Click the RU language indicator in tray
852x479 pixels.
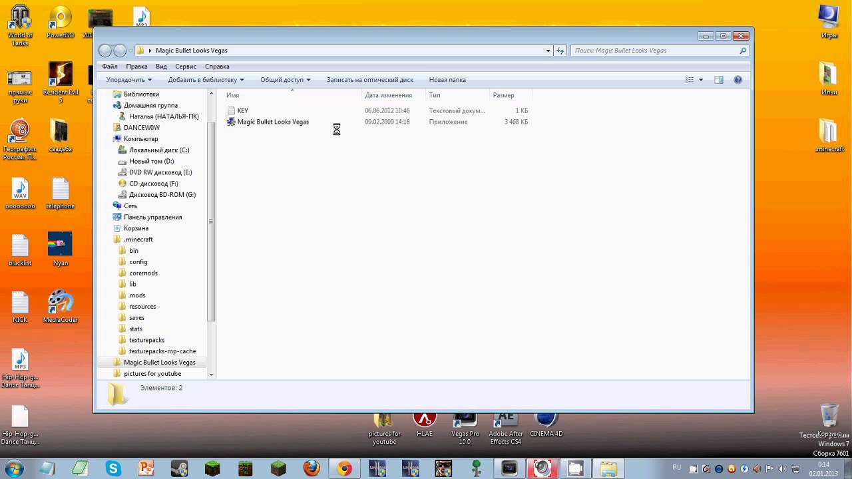click(x=677, y=467)
